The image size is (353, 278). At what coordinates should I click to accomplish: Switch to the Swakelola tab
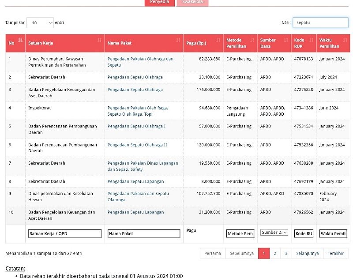[x=192, y=2]
